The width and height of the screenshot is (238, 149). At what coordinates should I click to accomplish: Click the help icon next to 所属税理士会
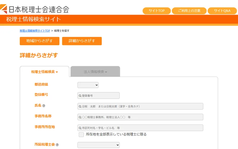click(57, 145)
